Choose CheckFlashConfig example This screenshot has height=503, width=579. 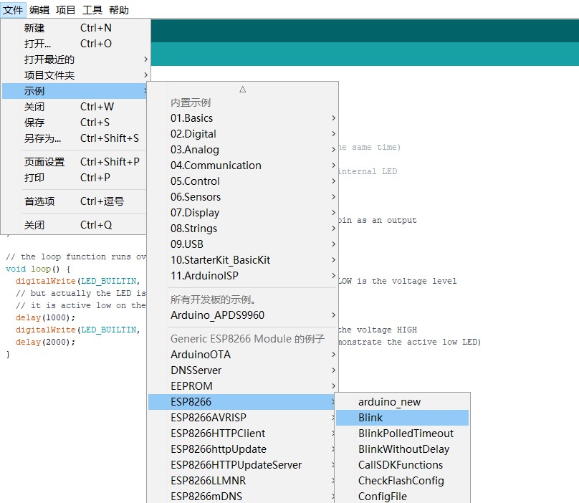coord(401,481)
